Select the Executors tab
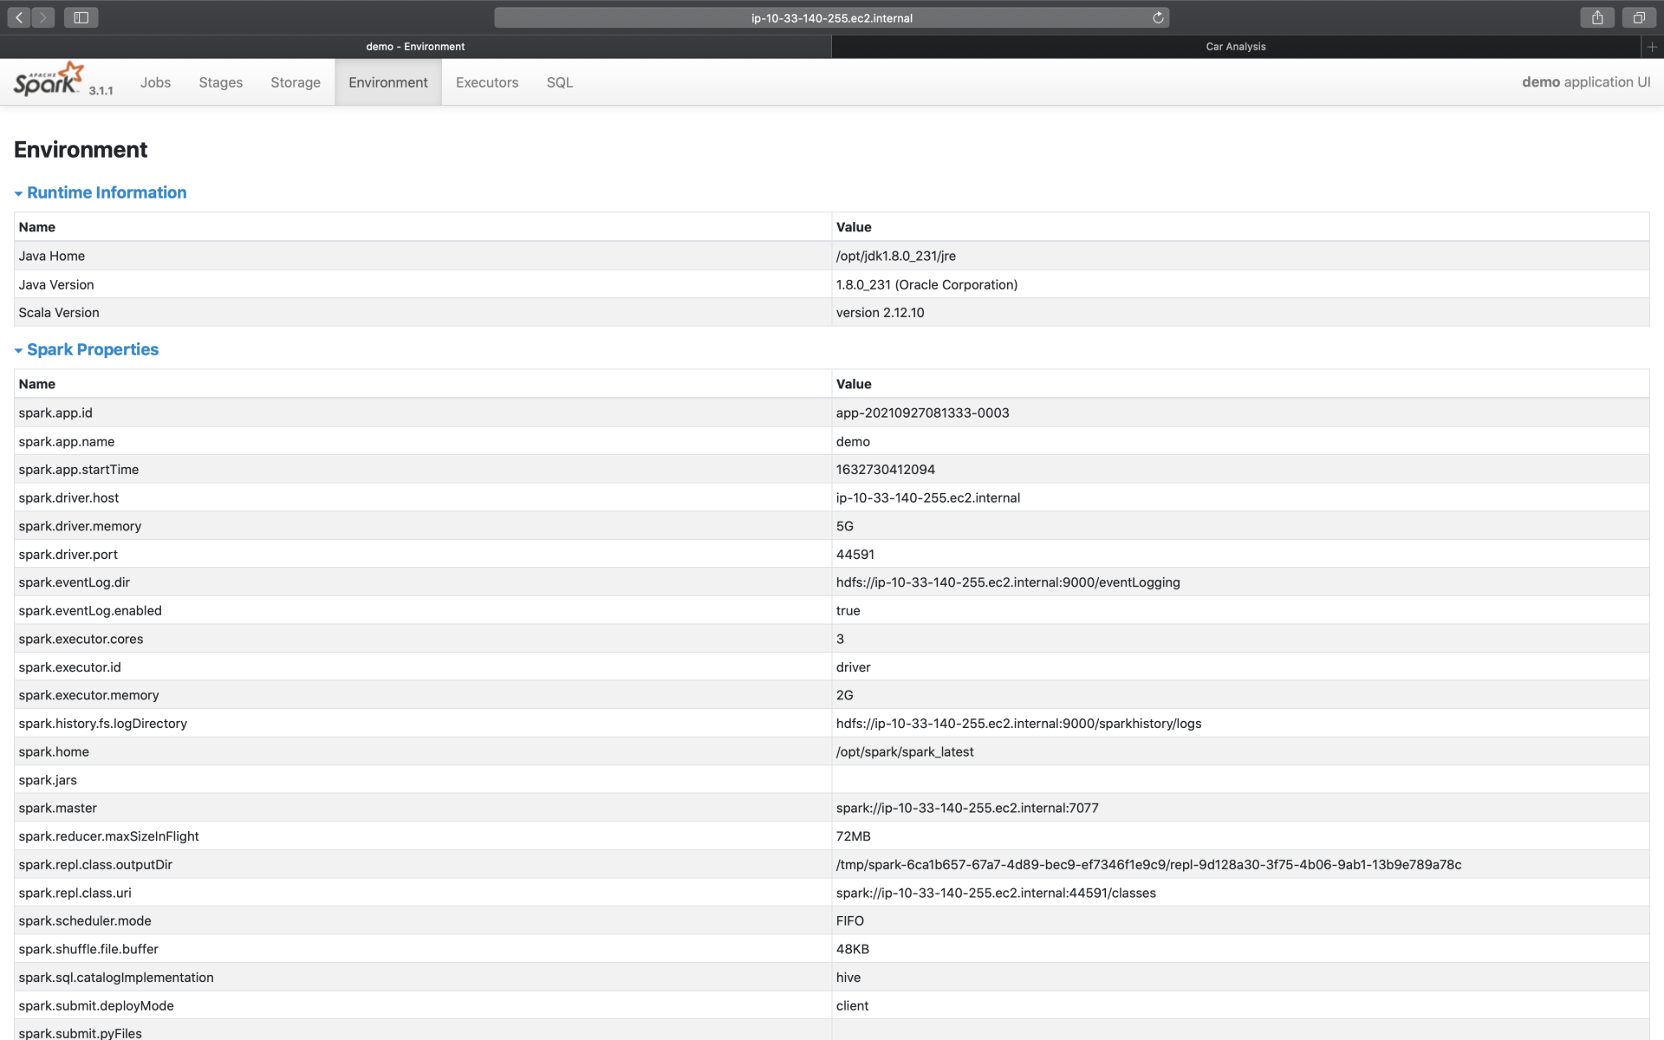The width and height of the screenshot is (1664, 1040). point(486,82)
